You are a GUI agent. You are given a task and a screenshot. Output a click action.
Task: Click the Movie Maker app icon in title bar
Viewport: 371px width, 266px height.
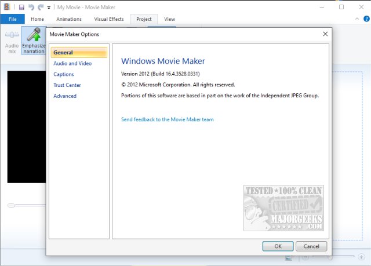pyautogui.click(x=7, y=7)
